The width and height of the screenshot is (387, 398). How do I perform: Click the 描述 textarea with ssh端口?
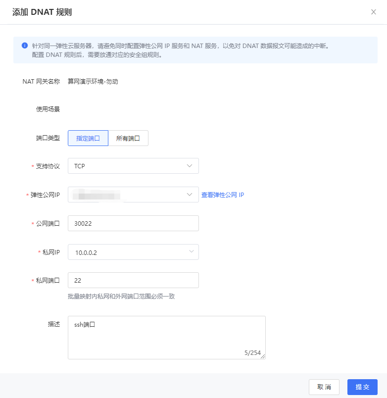[167, 338]
